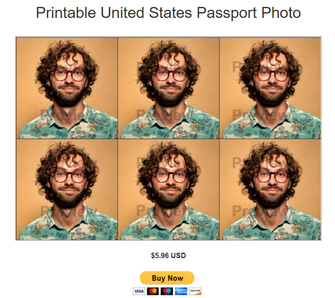This screenshot has width=335, height=298.
Task: Select the bottom-middle passport photo
Action: (x=169, y=190)
